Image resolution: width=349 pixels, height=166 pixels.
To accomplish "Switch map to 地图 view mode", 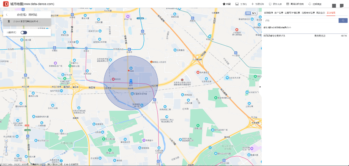I will coord(248,13).
